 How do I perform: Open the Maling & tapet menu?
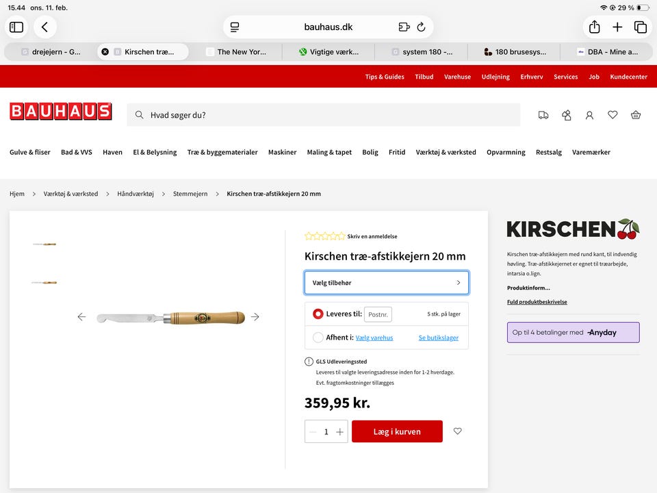[x=329, y=152]
